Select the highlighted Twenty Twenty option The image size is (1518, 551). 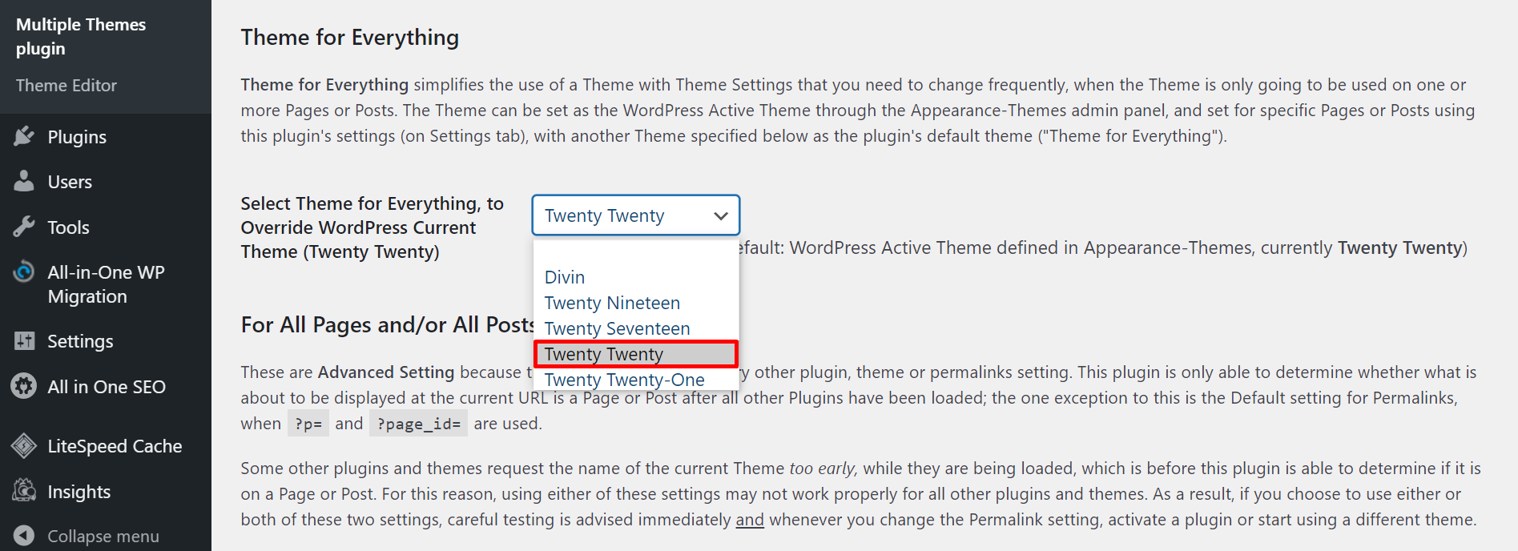tap(604, 354)
